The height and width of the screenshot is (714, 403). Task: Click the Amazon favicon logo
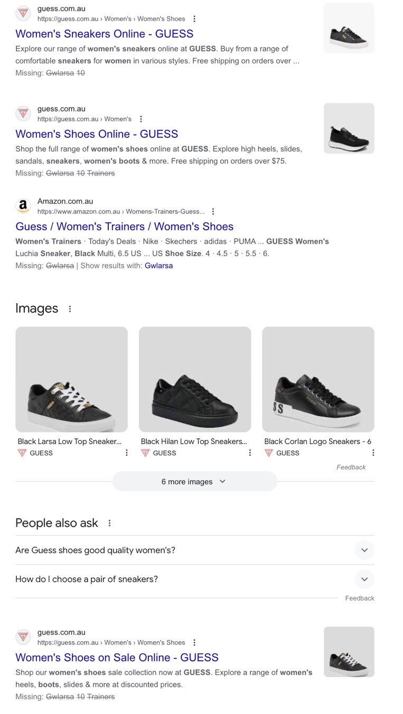23,206
